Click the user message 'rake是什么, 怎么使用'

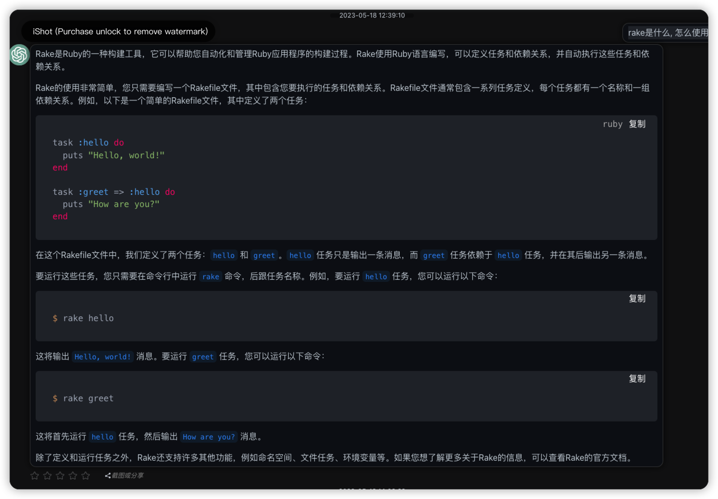(x=668, y=33)
